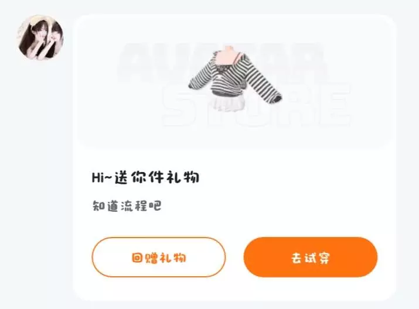Image resolution: width=419 pixels, height=309 pixels.
Task: Try on the outfit with 去试穿
Action: click(311, 257)
